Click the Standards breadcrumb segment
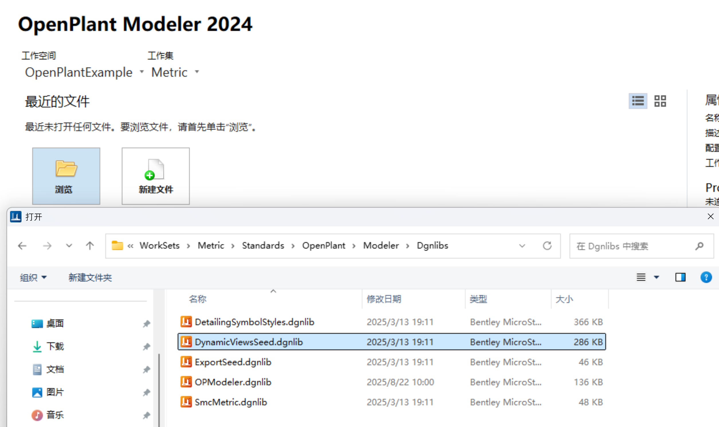 (x=263, y=246)
